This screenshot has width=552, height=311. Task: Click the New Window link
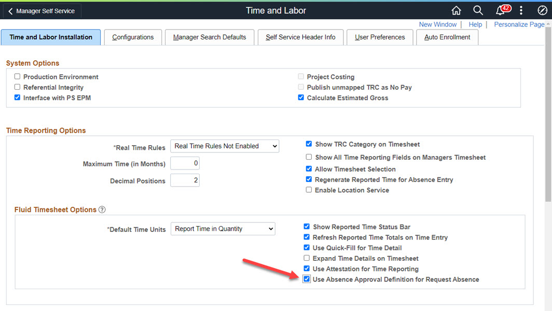438,24
